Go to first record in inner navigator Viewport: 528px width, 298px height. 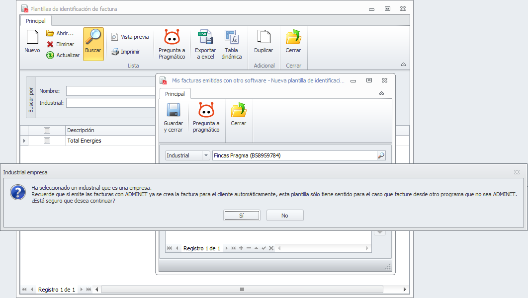pyautogui.click(x=170, y=248)
